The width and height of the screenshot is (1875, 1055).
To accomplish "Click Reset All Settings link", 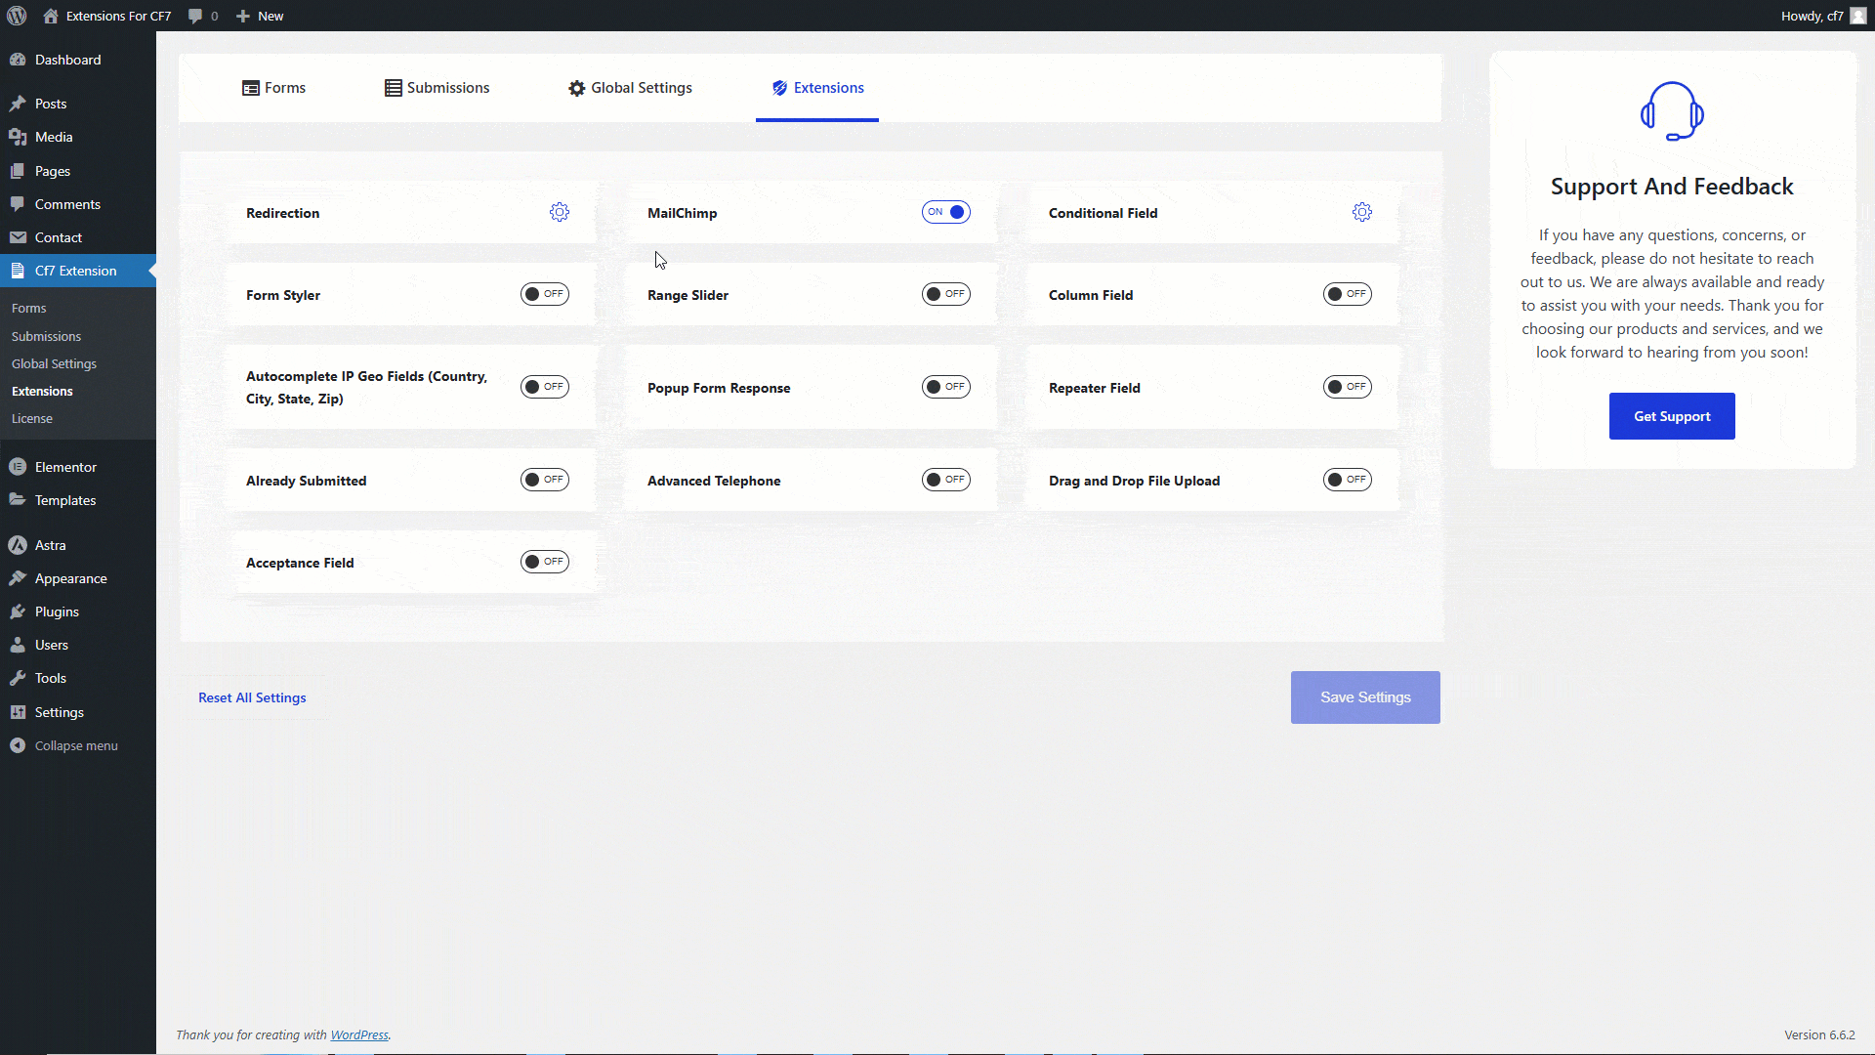I will [252, 697].
